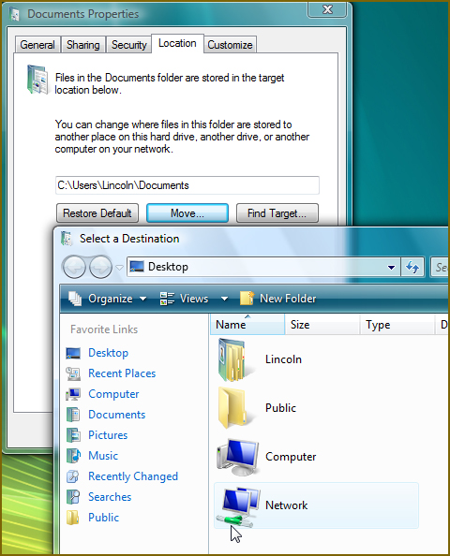Click the Computer icon in Favorite Links
The image size is (450, 556).
(x=73, y=394)
